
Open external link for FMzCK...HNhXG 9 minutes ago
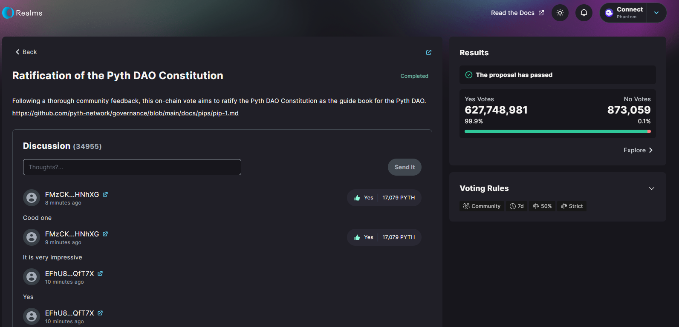105,234
